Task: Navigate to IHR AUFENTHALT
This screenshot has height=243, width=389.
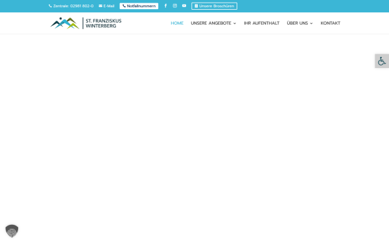Action: pyautogui.click(x=262, y=23)
